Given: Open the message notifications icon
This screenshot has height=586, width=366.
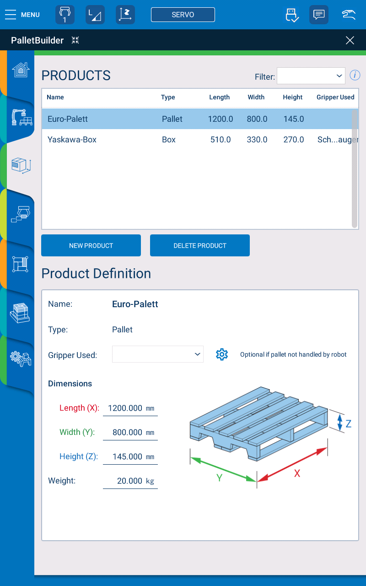Looking at the screenshot, I should click(x=319, y=15).
